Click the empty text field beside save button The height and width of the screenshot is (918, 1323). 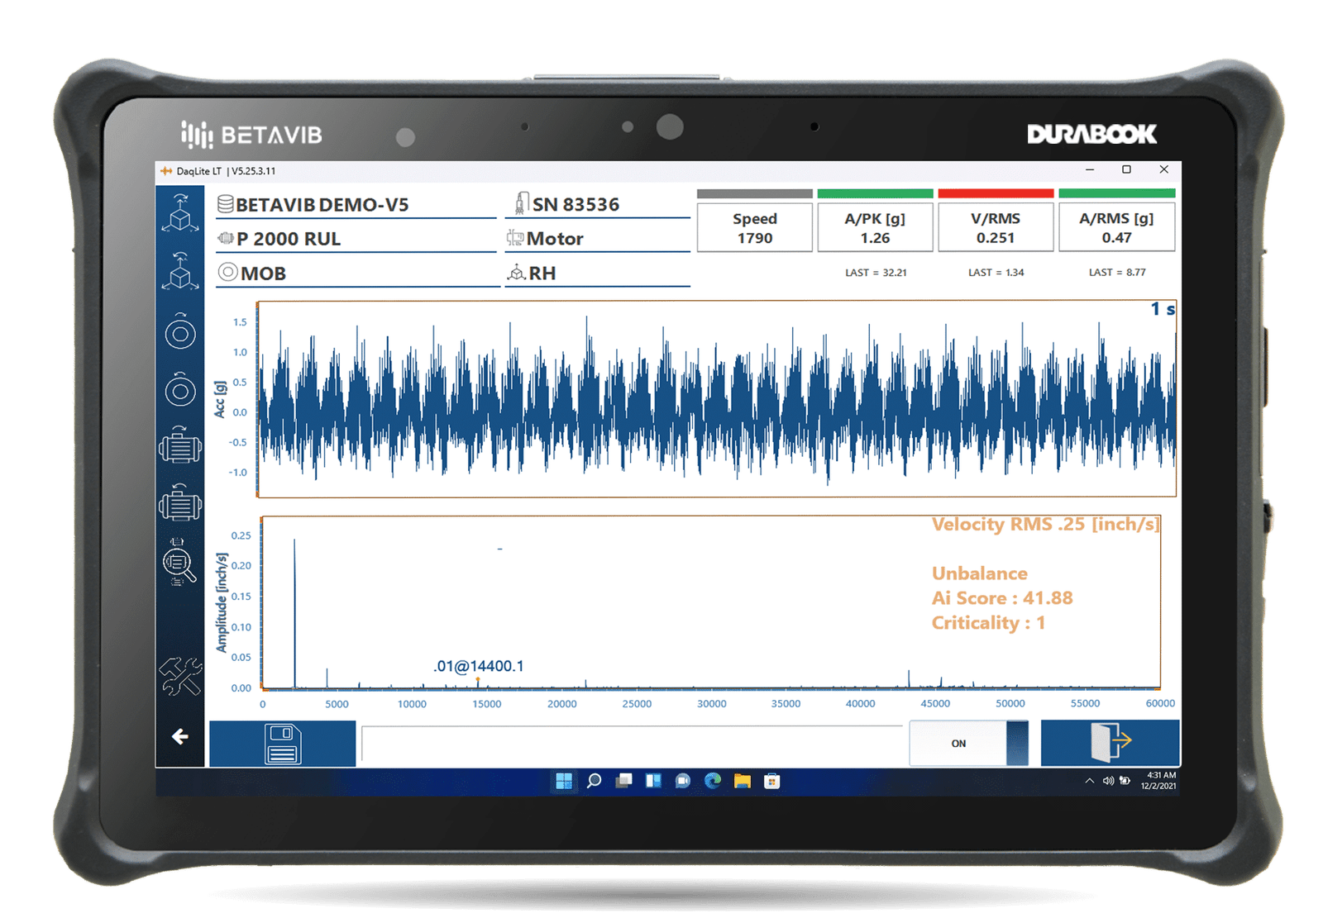click(632, 744)
